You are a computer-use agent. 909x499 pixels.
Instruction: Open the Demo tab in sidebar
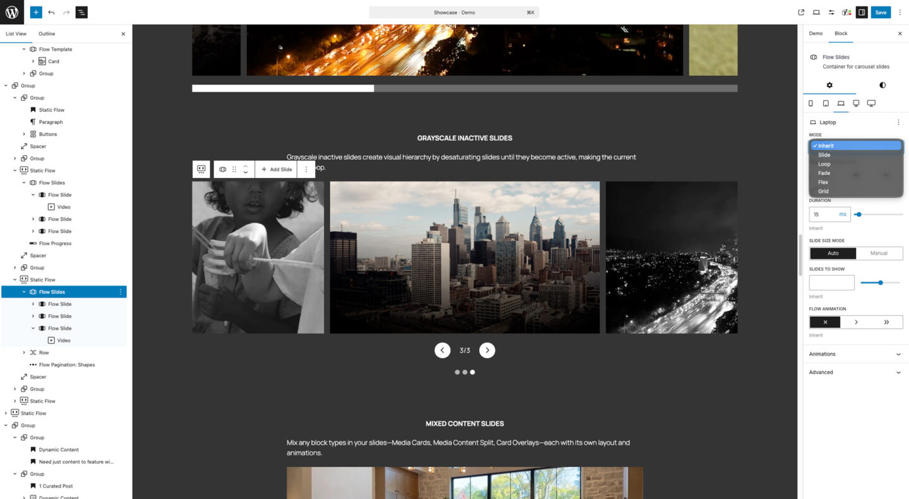click(816, 33)
